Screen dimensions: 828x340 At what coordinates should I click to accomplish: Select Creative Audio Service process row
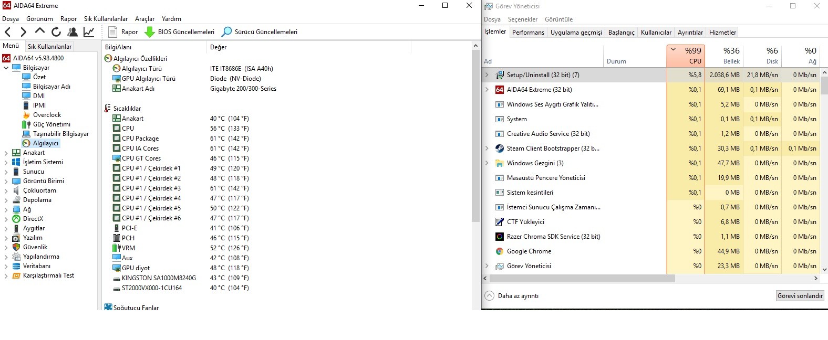650,134
